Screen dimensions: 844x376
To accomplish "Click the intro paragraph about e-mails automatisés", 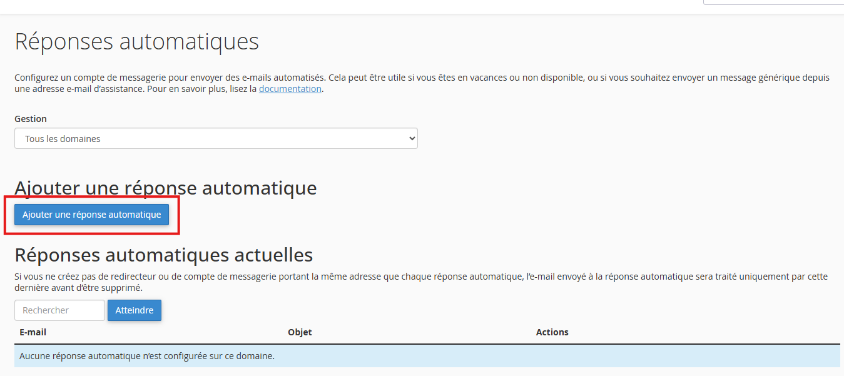I will tap(422, 83).
